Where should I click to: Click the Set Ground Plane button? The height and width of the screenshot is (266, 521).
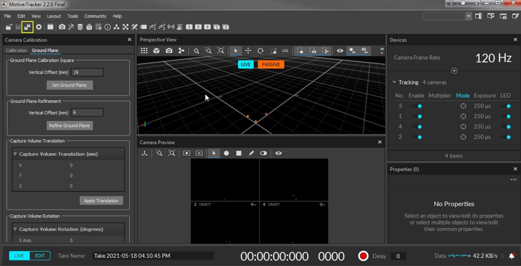[x=69, y=85]
